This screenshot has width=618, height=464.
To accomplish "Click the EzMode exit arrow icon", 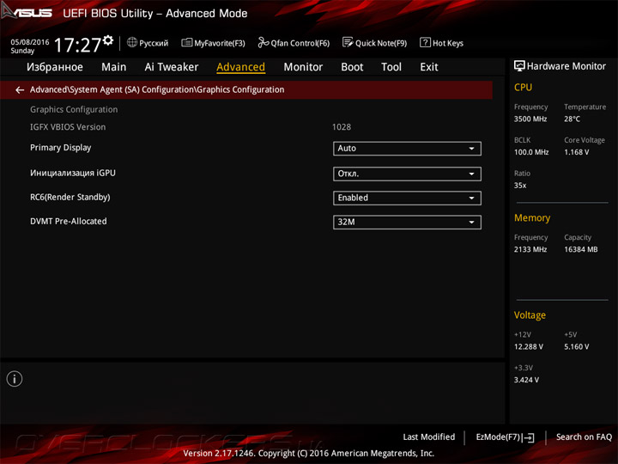I will [x=529, y=437].
